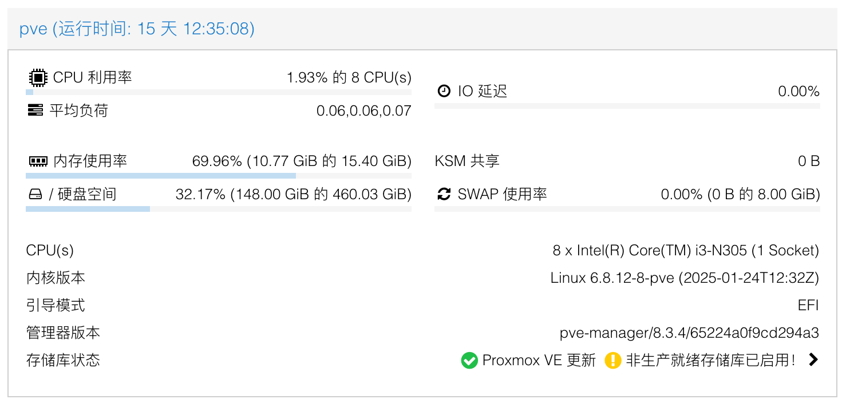Click the IO delay progress bar
Screen dimensions: 846x403
point(627,106)
